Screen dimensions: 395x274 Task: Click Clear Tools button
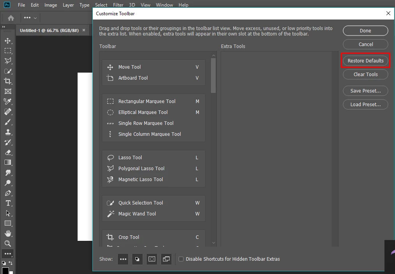(x=365, y=75)
